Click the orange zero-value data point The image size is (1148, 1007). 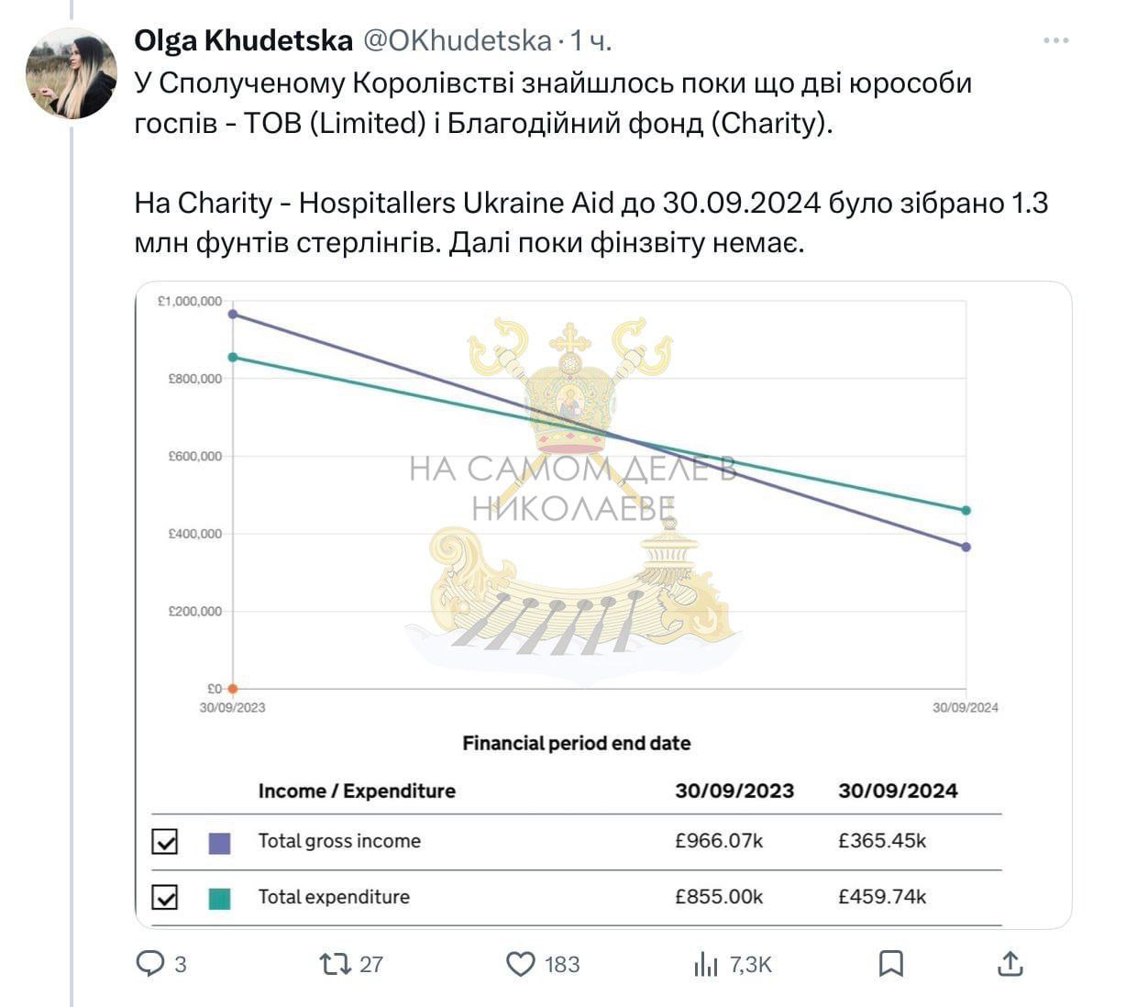233,689
